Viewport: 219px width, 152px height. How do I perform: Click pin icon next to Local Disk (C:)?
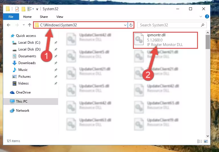[x=56, y=43]
